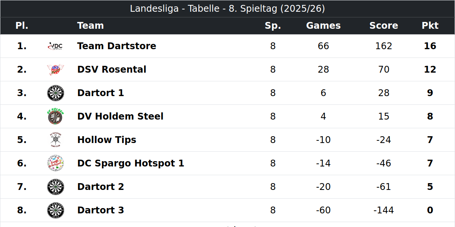Click the Score column header

point(384,26)
